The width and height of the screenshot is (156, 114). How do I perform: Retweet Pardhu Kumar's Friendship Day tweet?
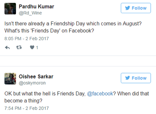[x=19, y=48]
